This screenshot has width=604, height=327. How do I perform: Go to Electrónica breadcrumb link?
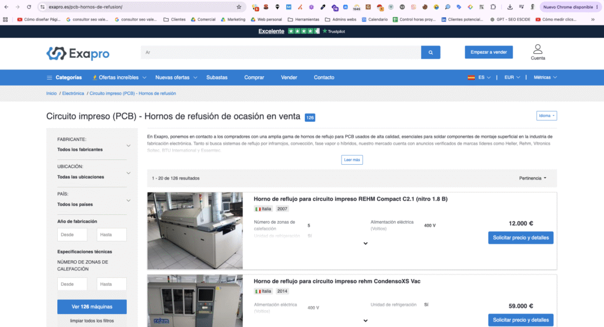73,93
